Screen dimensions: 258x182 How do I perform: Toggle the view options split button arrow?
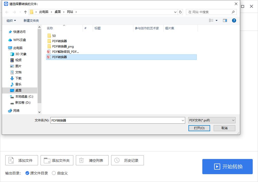[x=216, y=20]
